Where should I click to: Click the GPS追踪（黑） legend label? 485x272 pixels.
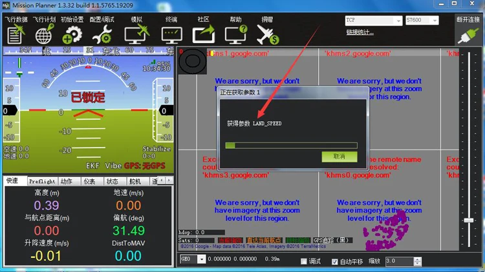tap(333, 240)
